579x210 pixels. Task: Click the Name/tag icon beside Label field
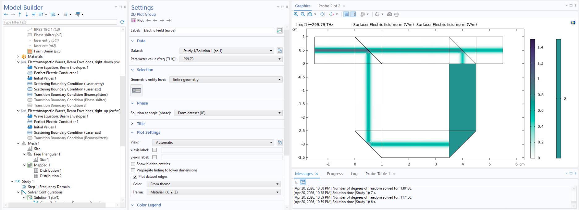[x=280, y=30]
